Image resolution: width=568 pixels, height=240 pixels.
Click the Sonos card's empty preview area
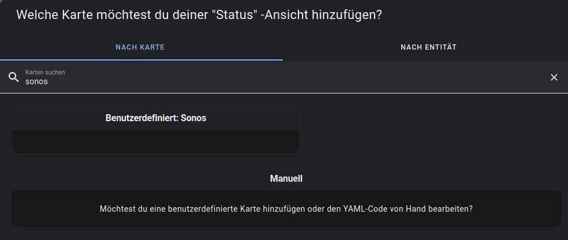(x=156, y=142)
